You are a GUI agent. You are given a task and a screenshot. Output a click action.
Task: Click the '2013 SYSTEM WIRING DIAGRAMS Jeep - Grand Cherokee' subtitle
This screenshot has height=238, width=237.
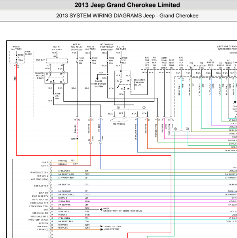pyautogui.click(x=127, y=15)
